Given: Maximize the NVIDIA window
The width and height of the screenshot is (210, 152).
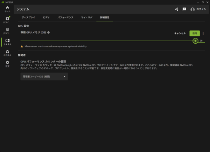Looking at the screenshot, I should [203, 2].
